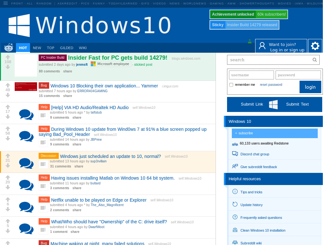Upvote the Matlab installing issues post

8,177
